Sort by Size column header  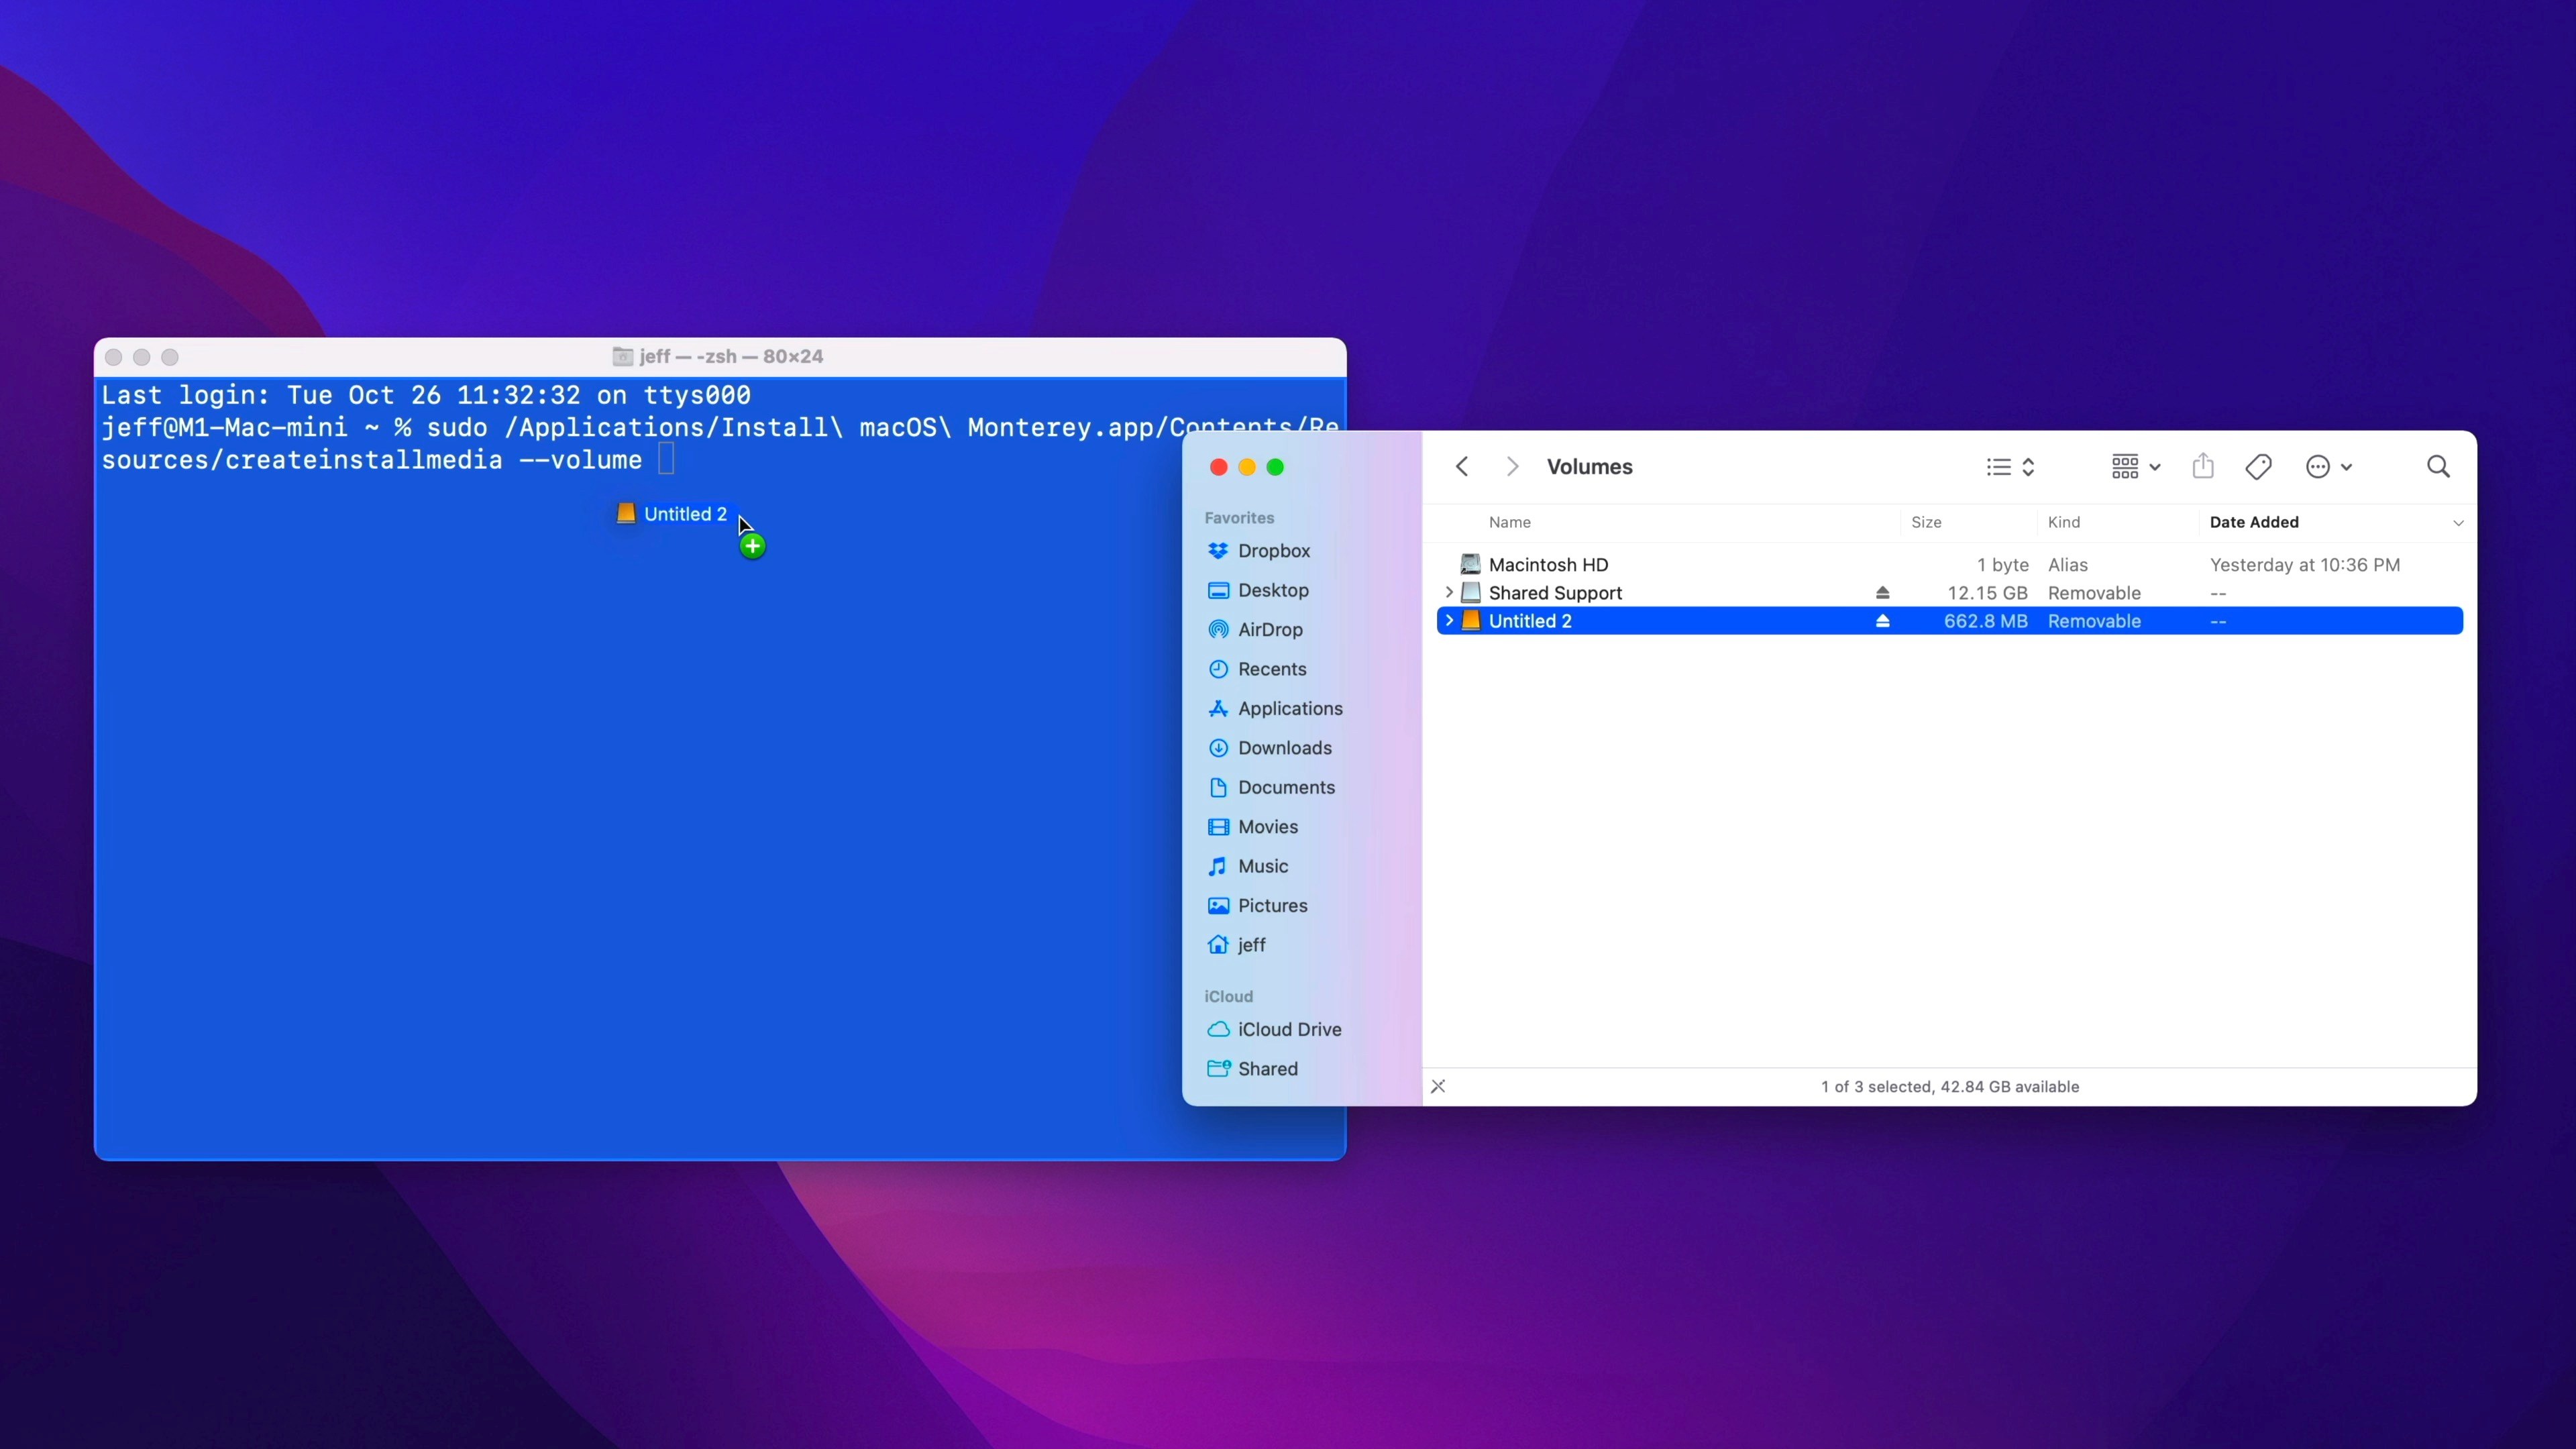pos(1926,522)
